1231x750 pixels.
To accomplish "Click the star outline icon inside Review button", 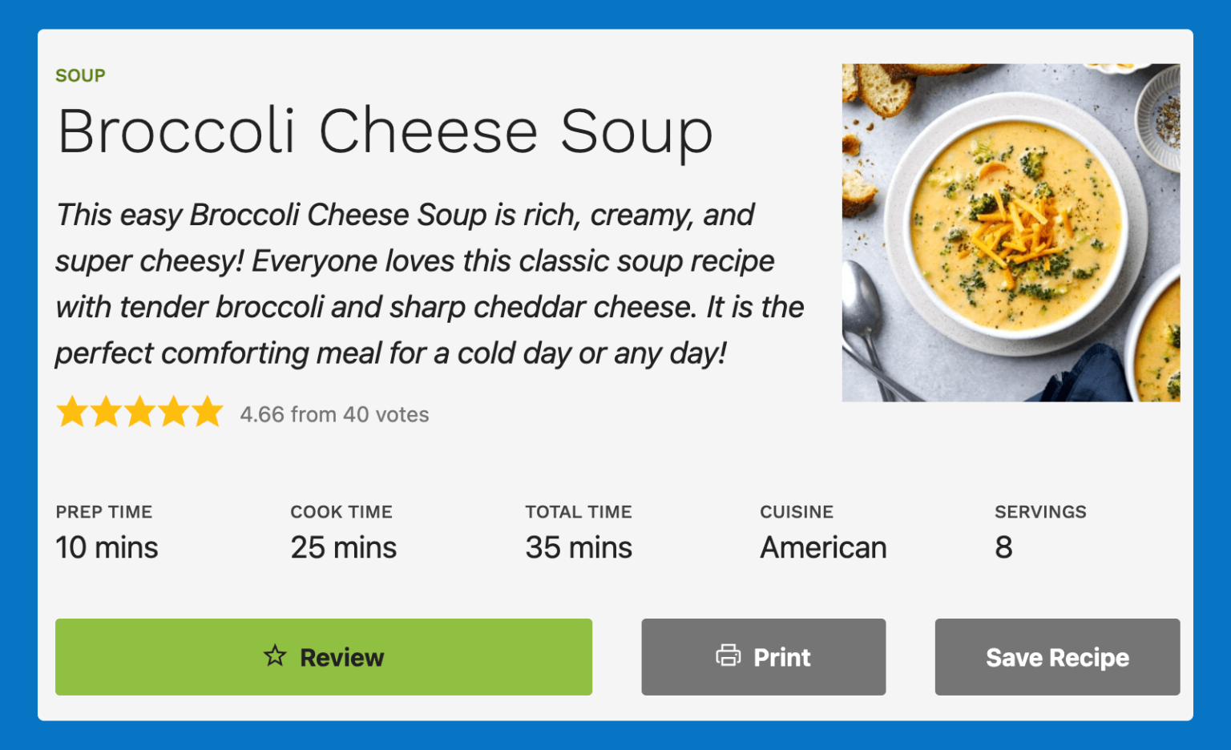I will click(x=275, y=656).
